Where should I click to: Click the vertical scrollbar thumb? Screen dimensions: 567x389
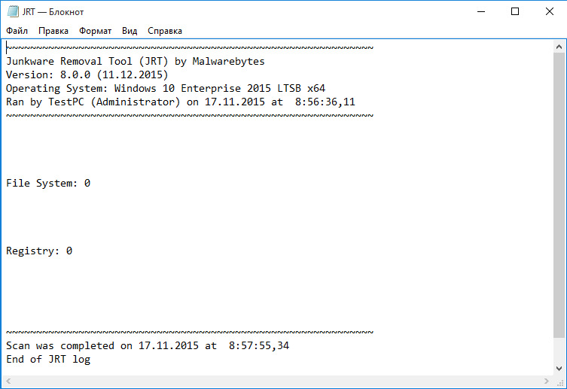click(x=559, y=196)
